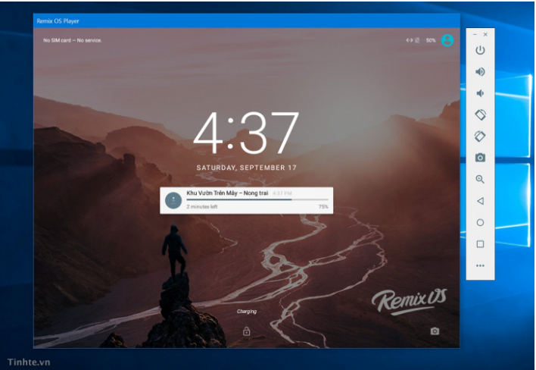
Task: Raise volume with the volume up icon
Action: pyautogui.click(x=480, y=71)
